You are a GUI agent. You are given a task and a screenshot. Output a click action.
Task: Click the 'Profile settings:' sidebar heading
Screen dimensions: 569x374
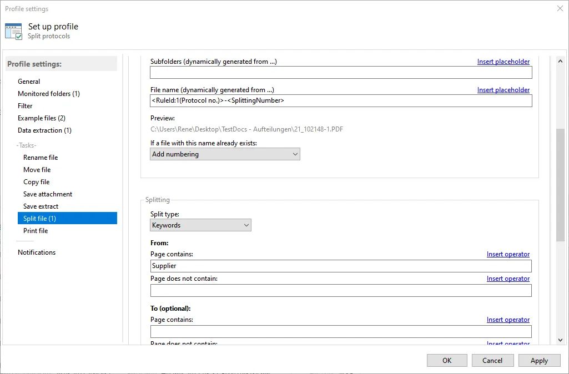click(34, 64)
